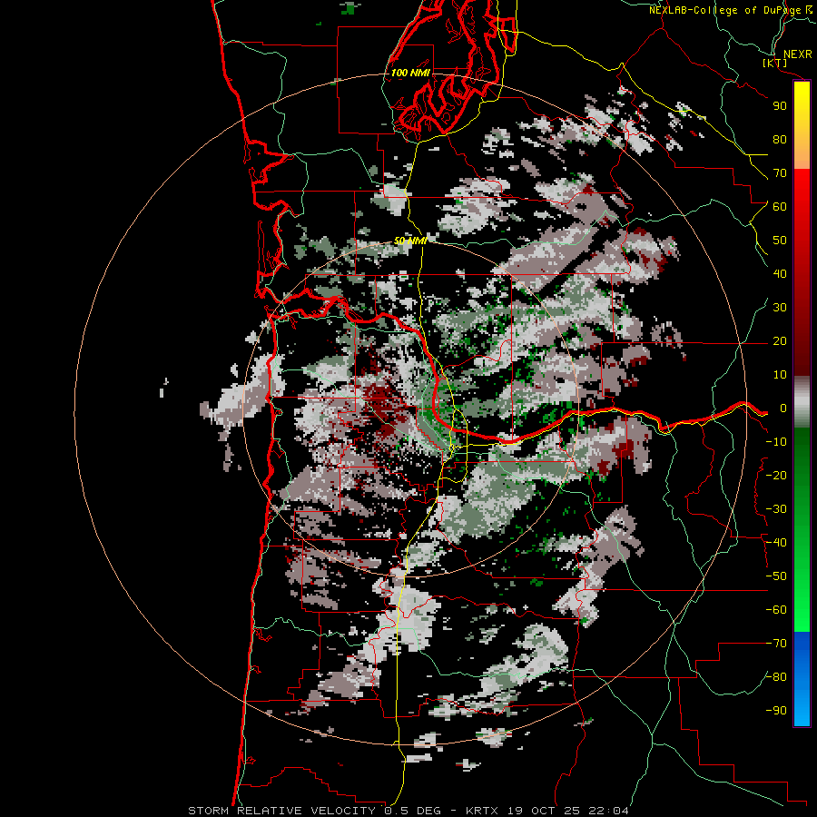Pick the gray zero-velocity segment of color bar
817x817 pixels.
tap(802, 402)
